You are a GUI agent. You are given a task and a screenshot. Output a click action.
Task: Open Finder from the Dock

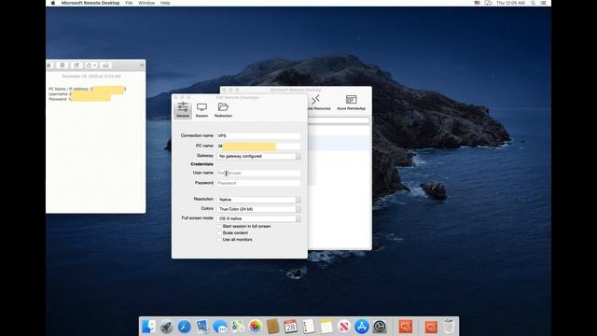(148, 327)
